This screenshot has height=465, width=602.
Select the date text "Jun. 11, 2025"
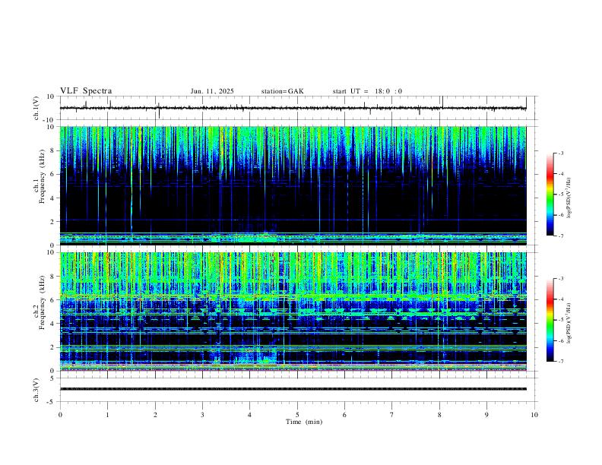click(212, 91)
